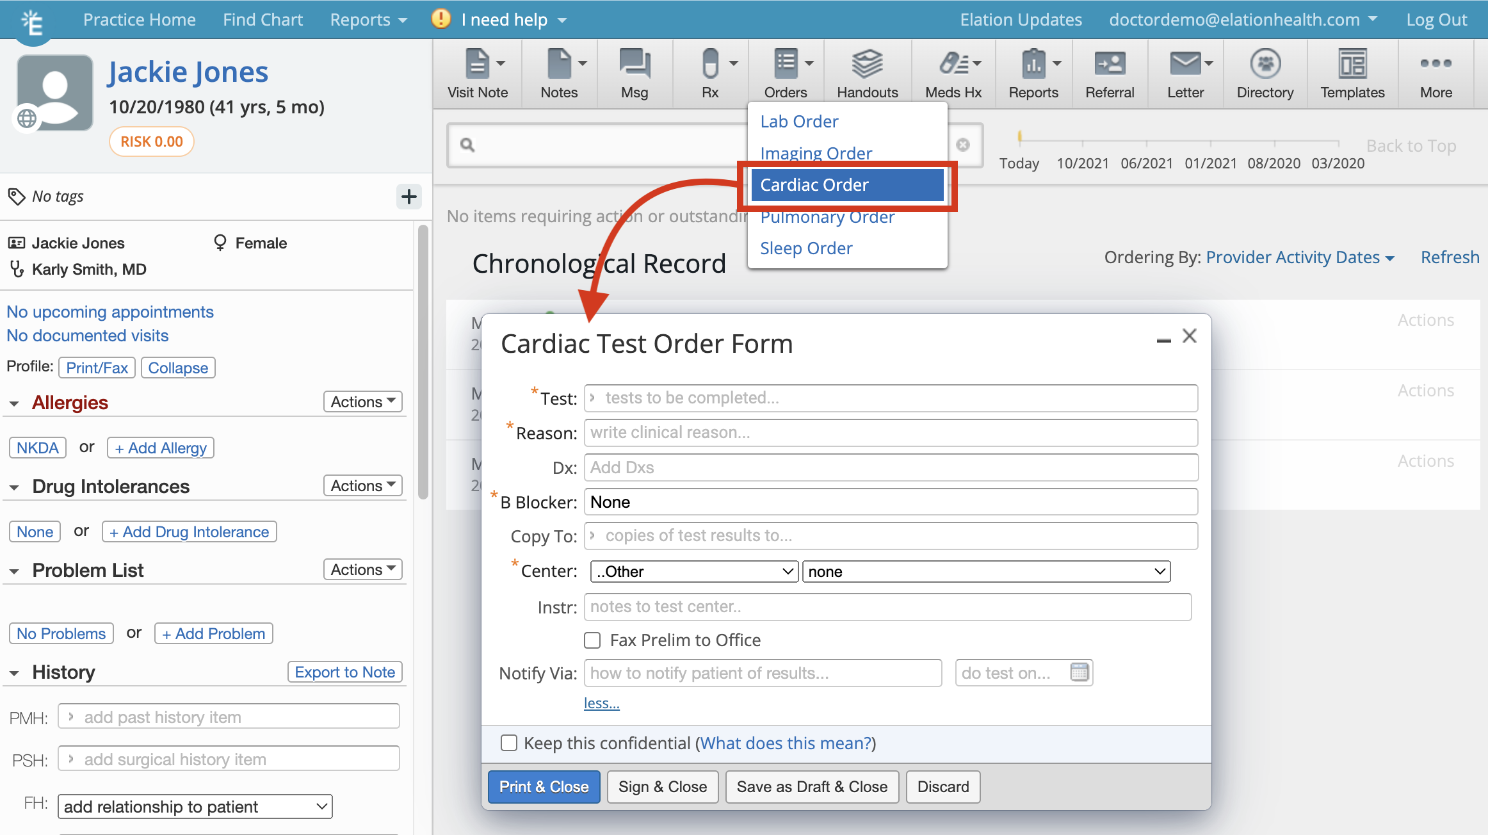Image resolution: width=1488 pixels, height=835 pixels.
Task: Click the Meds Hx icon
Action: [x=953, y=72]
